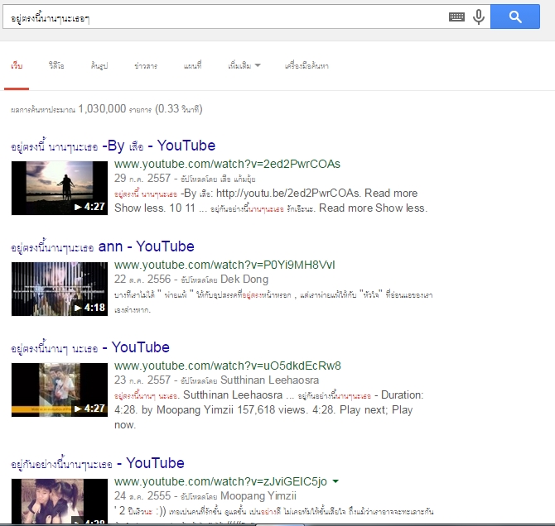Screen dimensions: 555x526
Task: Open fourth result title 'อยู่กันอย่างนี้นานๆนะเธอ - YouTube'
Action: point(98,463)
